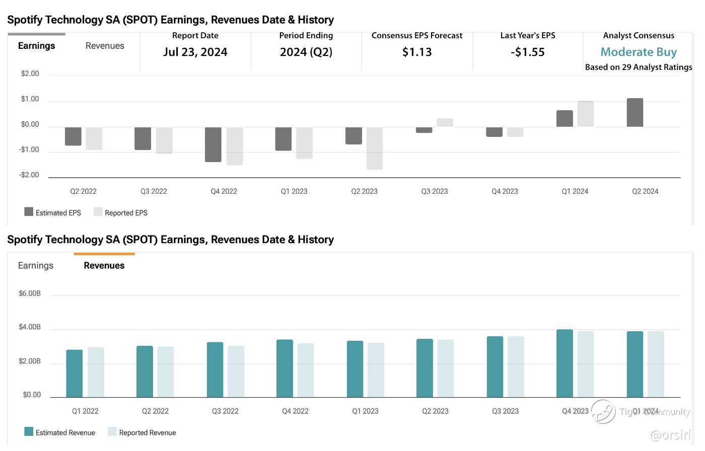This screenshot has width=705, height=451.
Task: Select the Revenues tab above the revenue chart
Action: 104,265
